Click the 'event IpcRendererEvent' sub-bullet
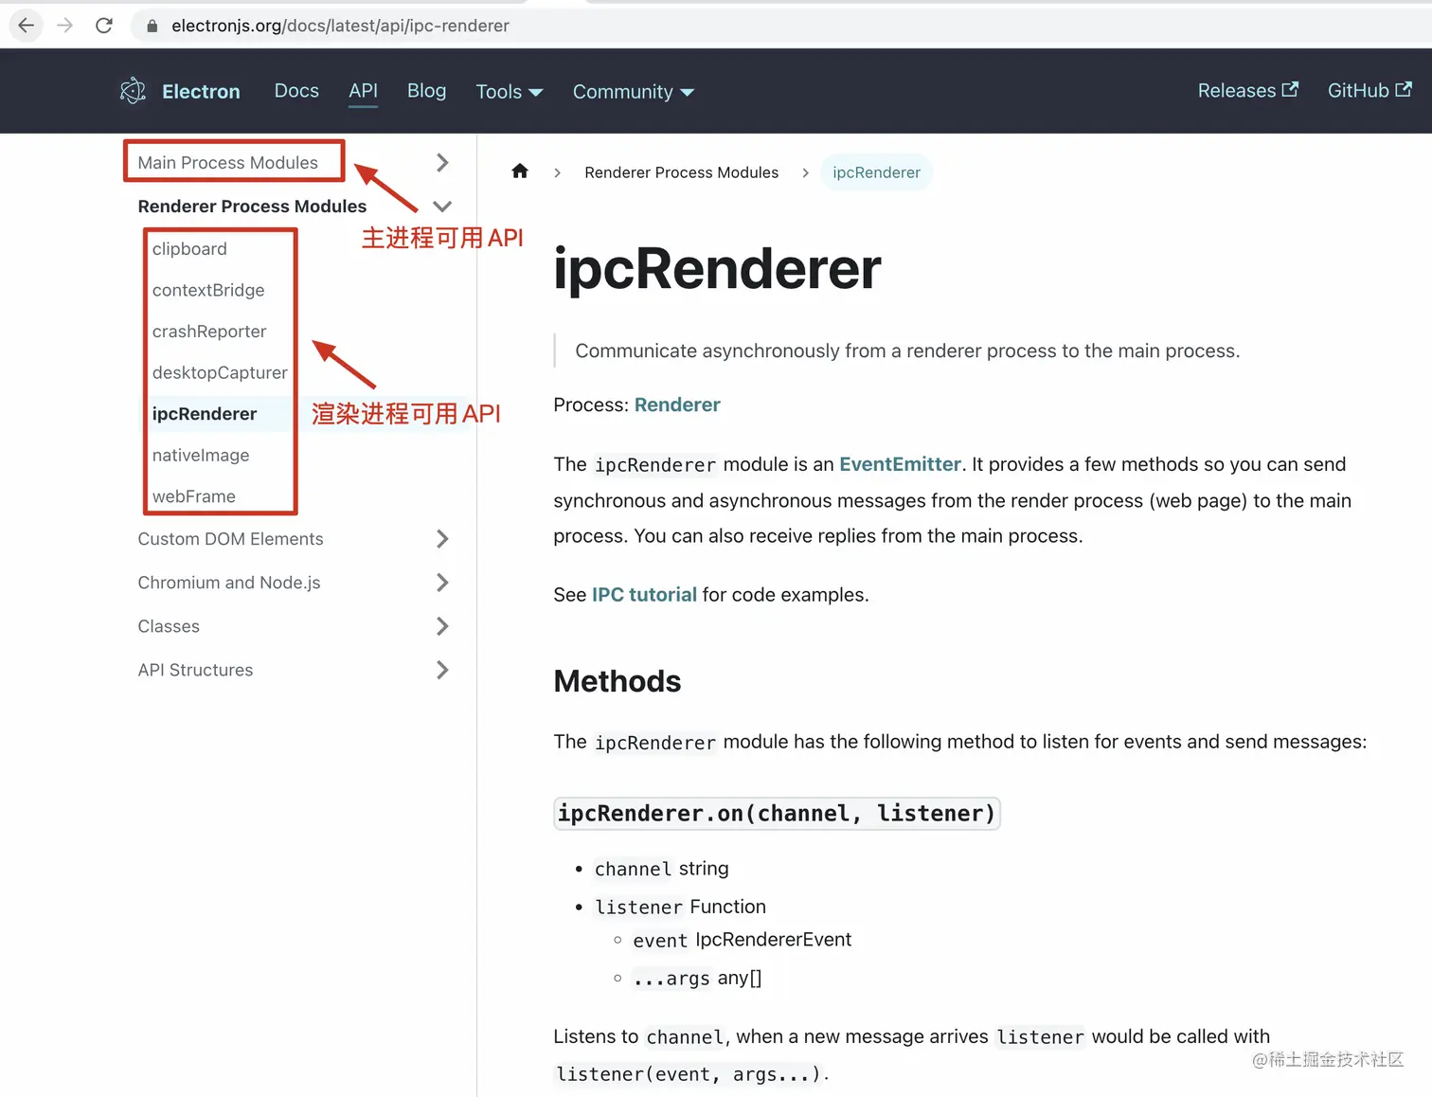 tap(742, 939)
